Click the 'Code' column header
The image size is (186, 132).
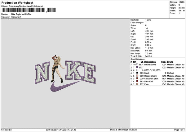click(164, 62)
